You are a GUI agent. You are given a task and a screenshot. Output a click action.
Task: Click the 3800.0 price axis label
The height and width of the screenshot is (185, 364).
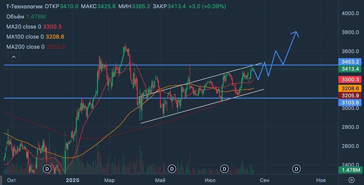tap(350, 32)
